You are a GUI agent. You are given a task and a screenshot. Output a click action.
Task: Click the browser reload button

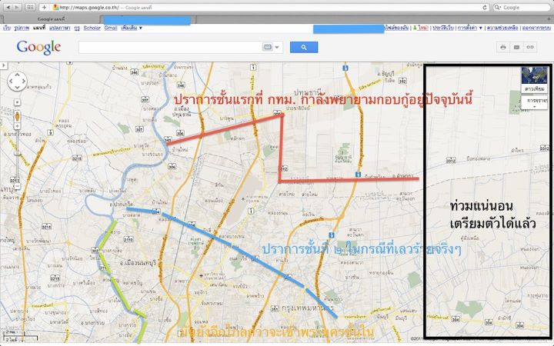pyautogui.click(x=486, y=7)
